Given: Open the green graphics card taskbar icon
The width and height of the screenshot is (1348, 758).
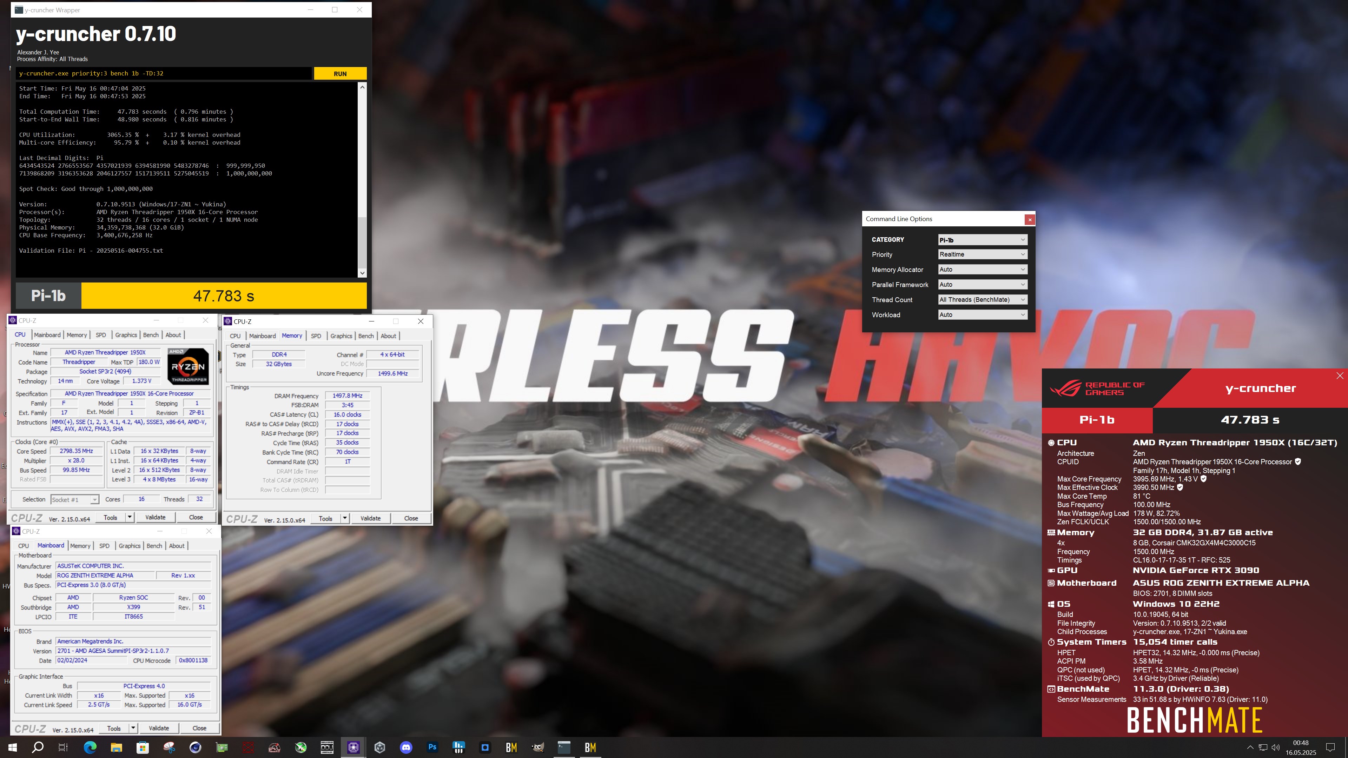Looking at the screenshot, I should coord(222,747).
